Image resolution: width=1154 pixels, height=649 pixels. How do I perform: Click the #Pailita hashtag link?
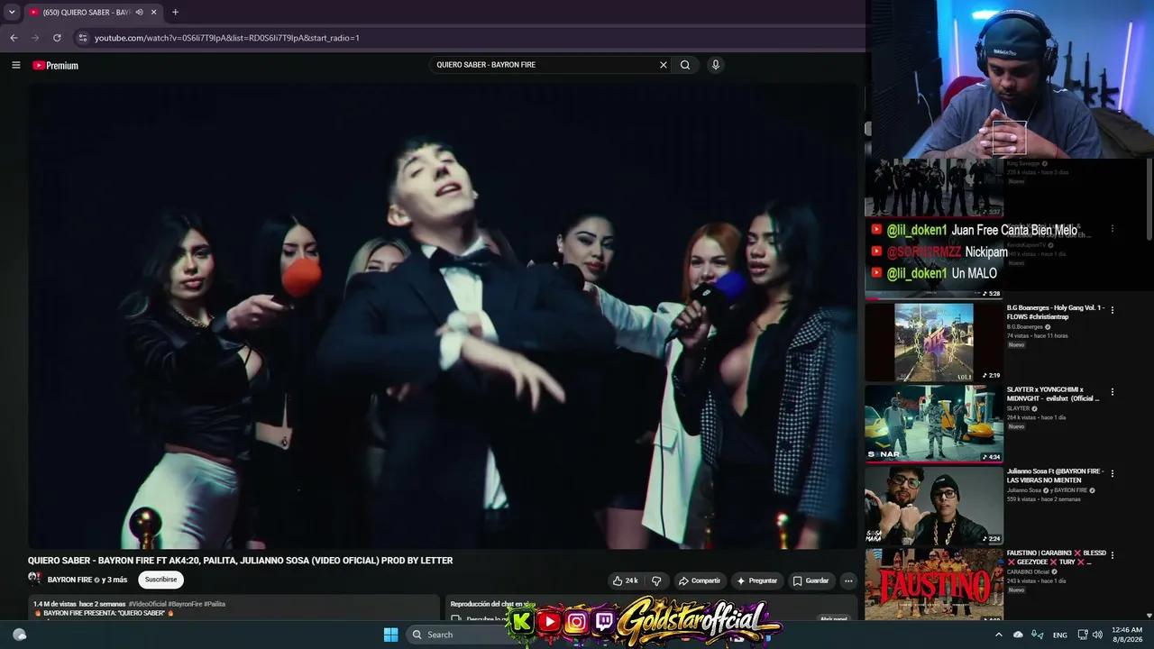point(215,604)
